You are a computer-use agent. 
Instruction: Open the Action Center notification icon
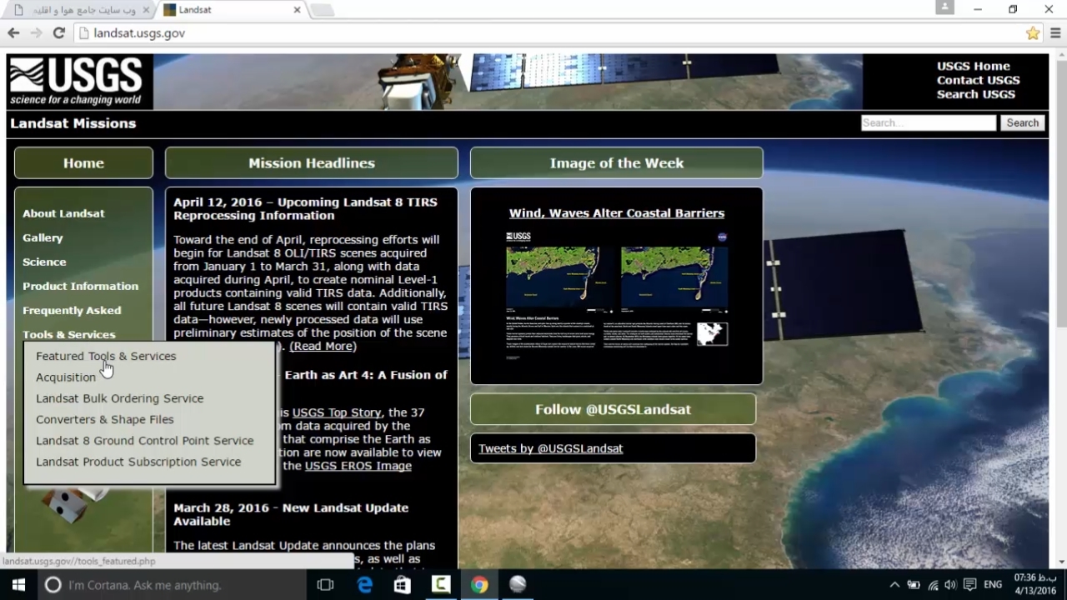(969, 584)
